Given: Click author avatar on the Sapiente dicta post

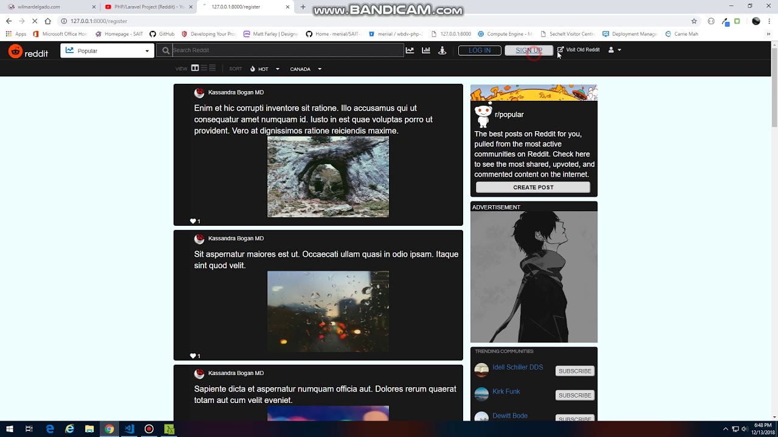Looking at the screenshot, I should (x=199, y=374).
